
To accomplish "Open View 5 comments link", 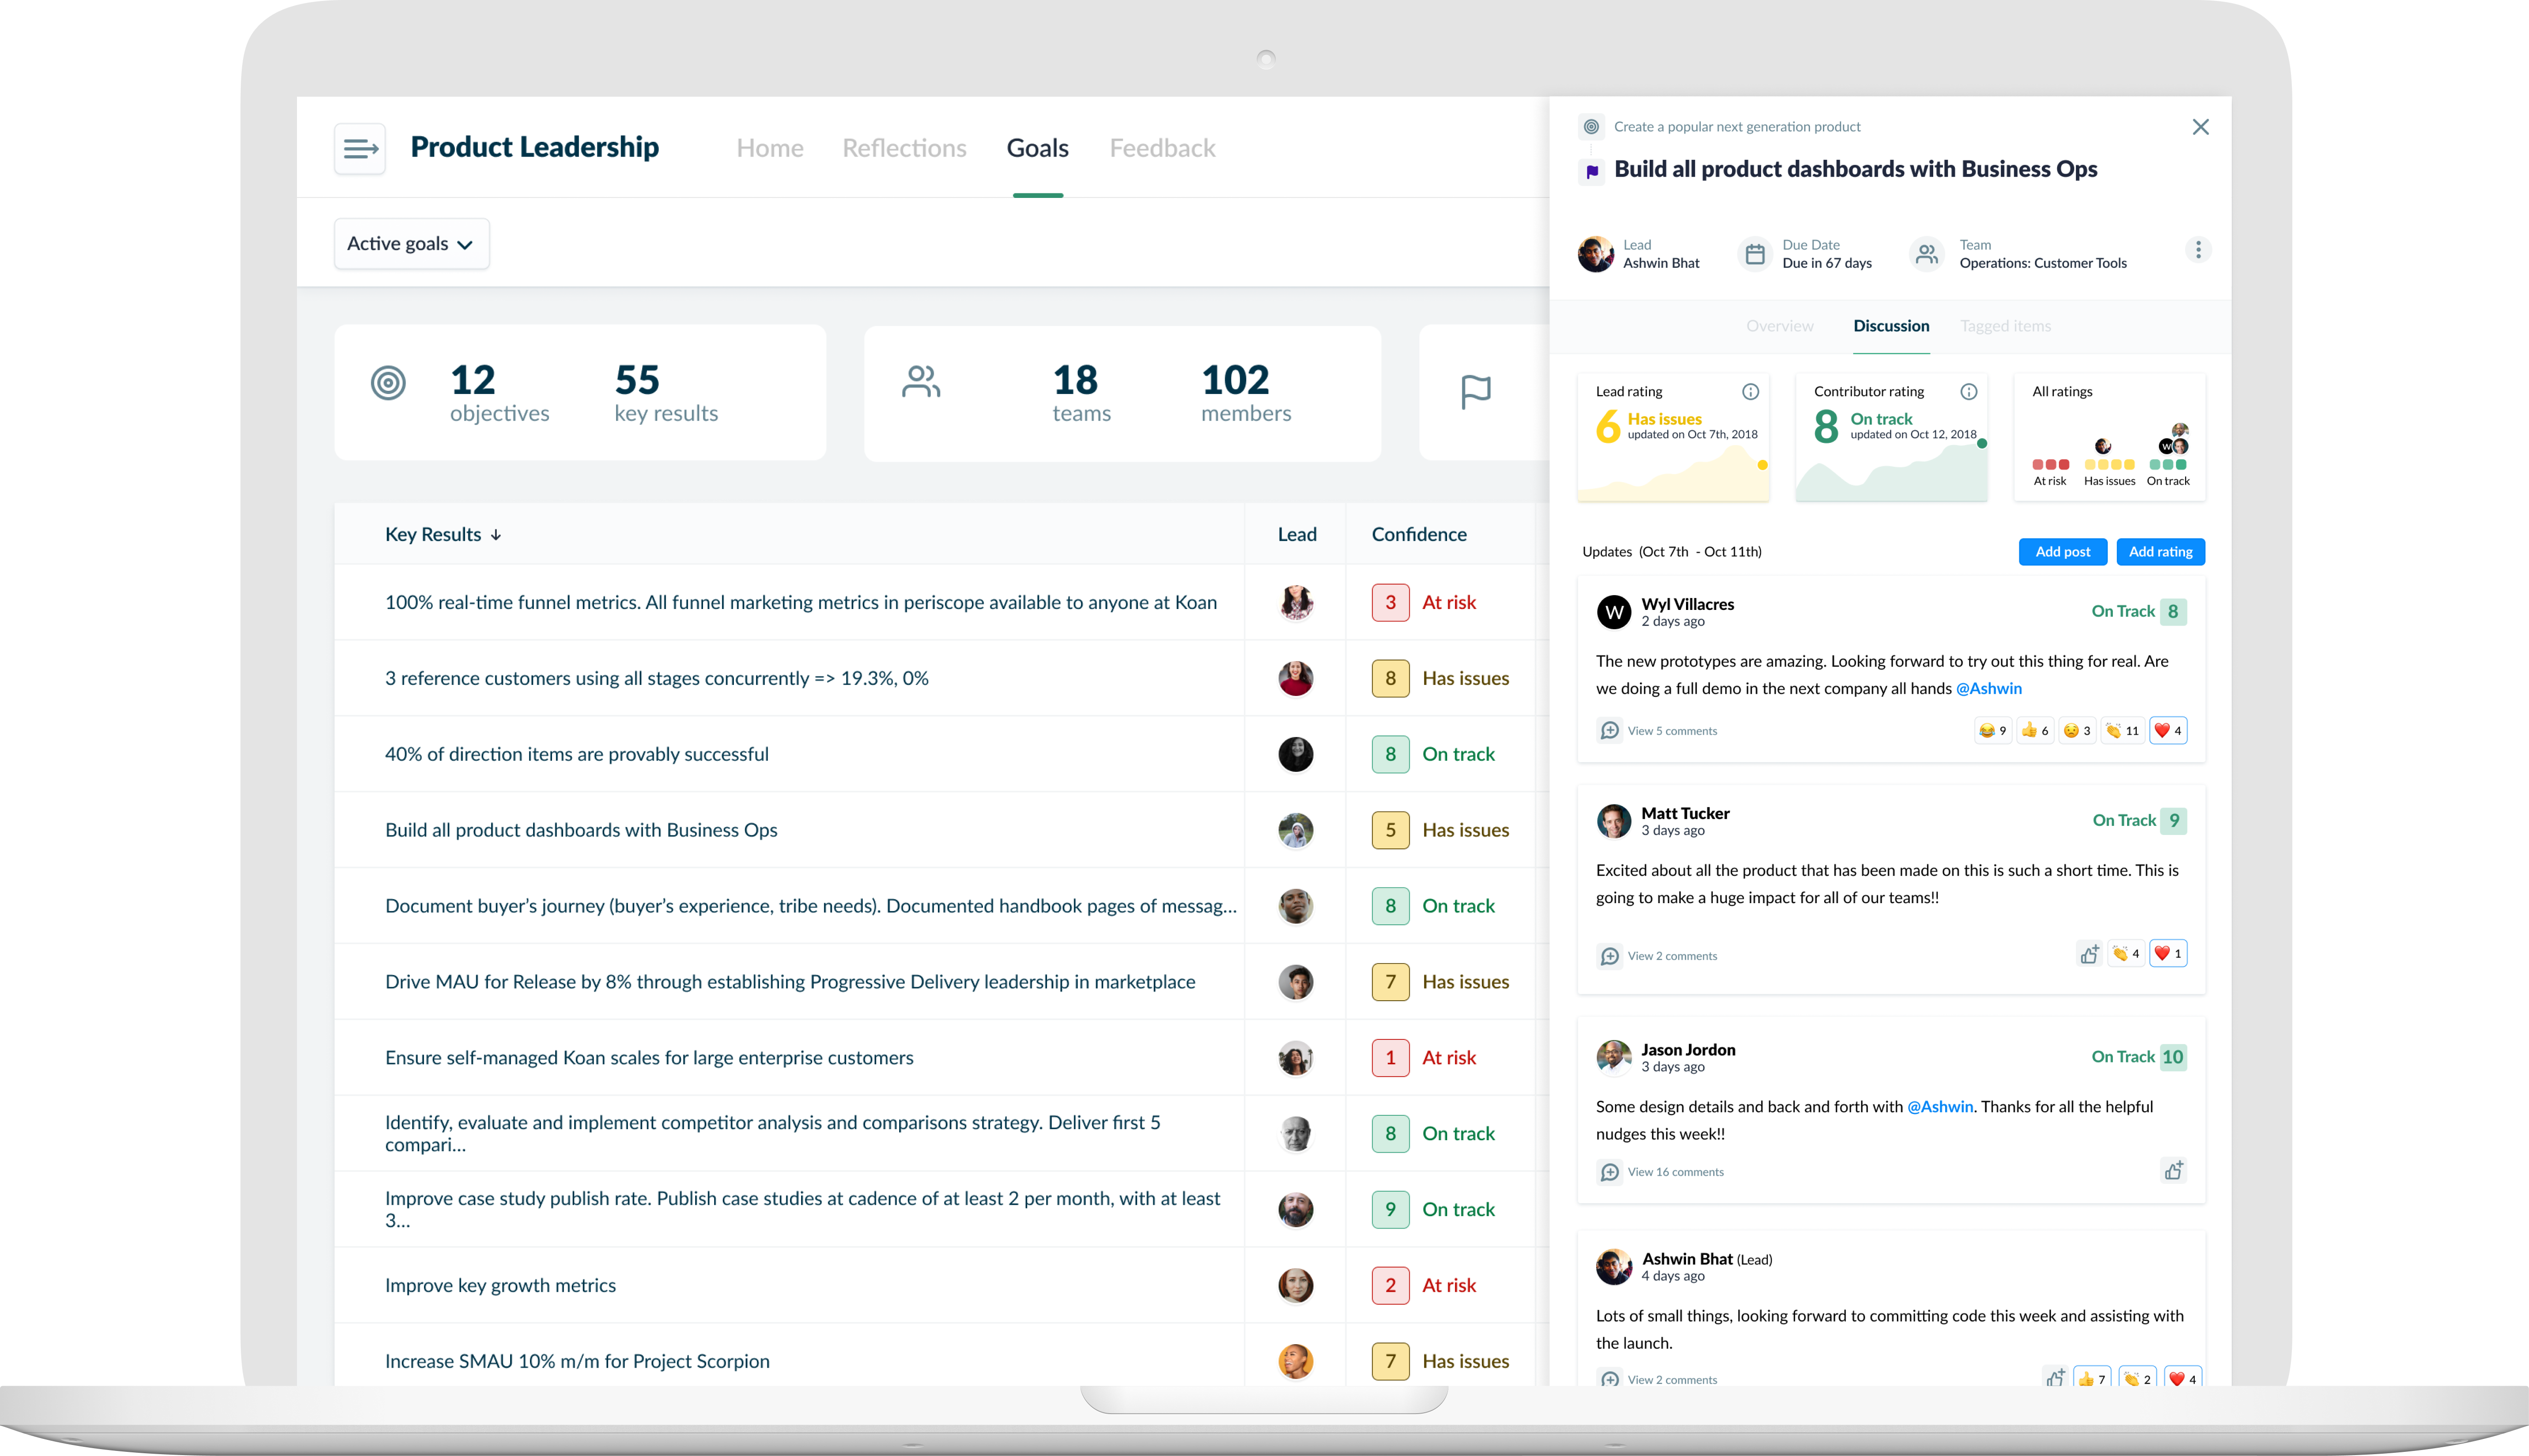I will tap(1672, 731).
